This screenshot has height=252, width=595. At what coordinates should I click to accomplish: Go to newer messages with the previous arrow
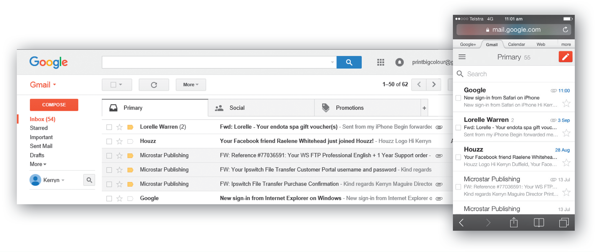pyautogui.click(x=419, y=84)
